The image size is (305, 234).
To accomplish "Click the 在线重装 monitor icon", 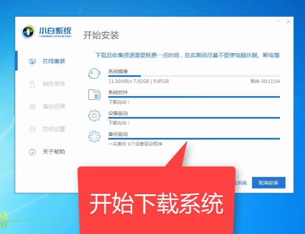I will pos(32,62).
